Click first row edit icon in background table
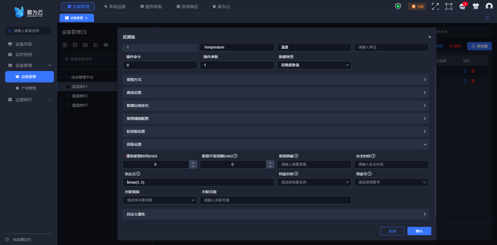The height and width of the screenshot is (245, 497). pos(465,71)
